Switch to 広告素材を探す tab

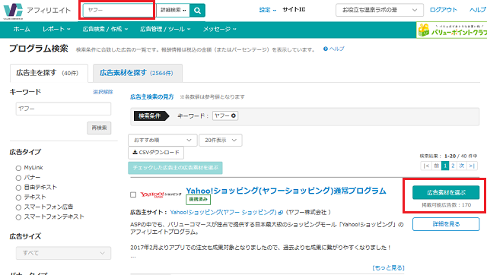[137, 73]
